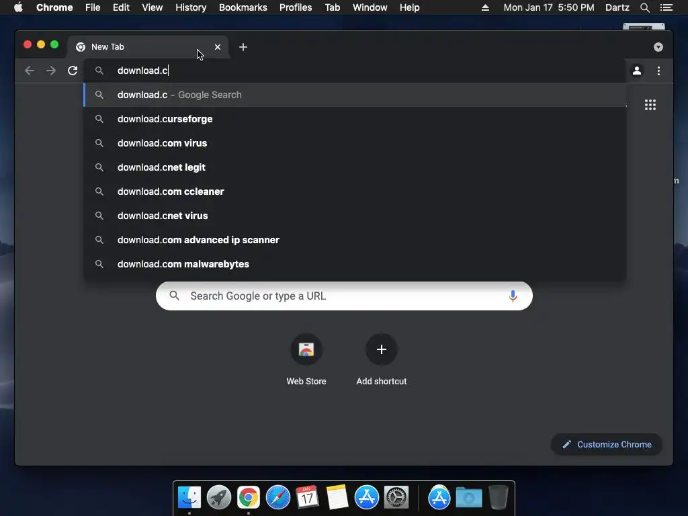
Task: Select the download.com ccleaner suggestion
Action: [x=355, y=191]
